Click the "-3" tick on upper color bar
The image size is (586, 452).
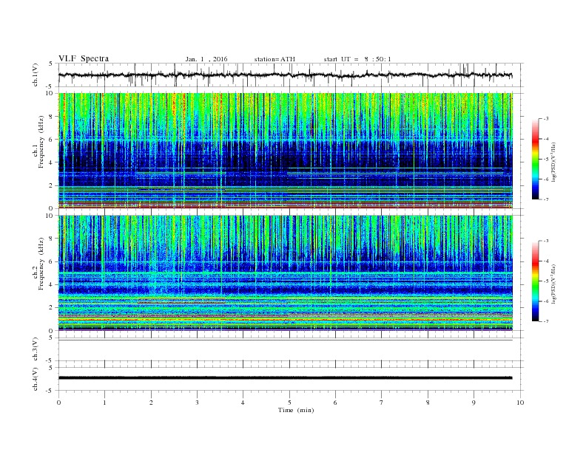[x=546, y=119]
